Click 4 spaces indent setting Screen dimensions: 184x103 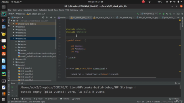tap(156, 102)
